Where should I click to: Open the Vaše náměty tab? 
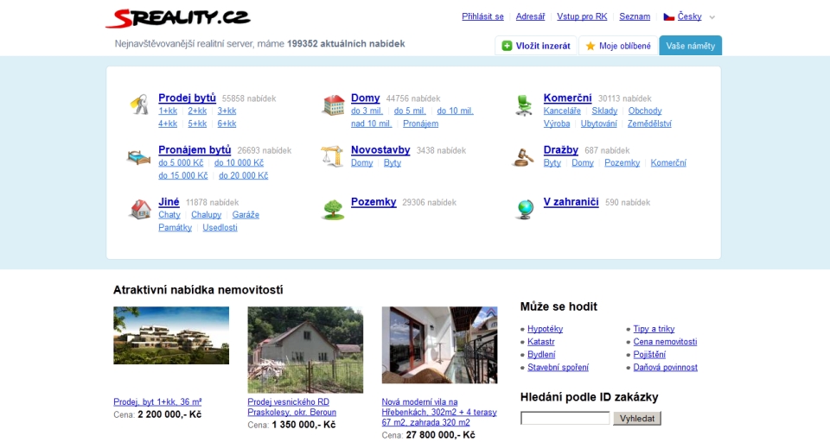click(x=690, y=46)
